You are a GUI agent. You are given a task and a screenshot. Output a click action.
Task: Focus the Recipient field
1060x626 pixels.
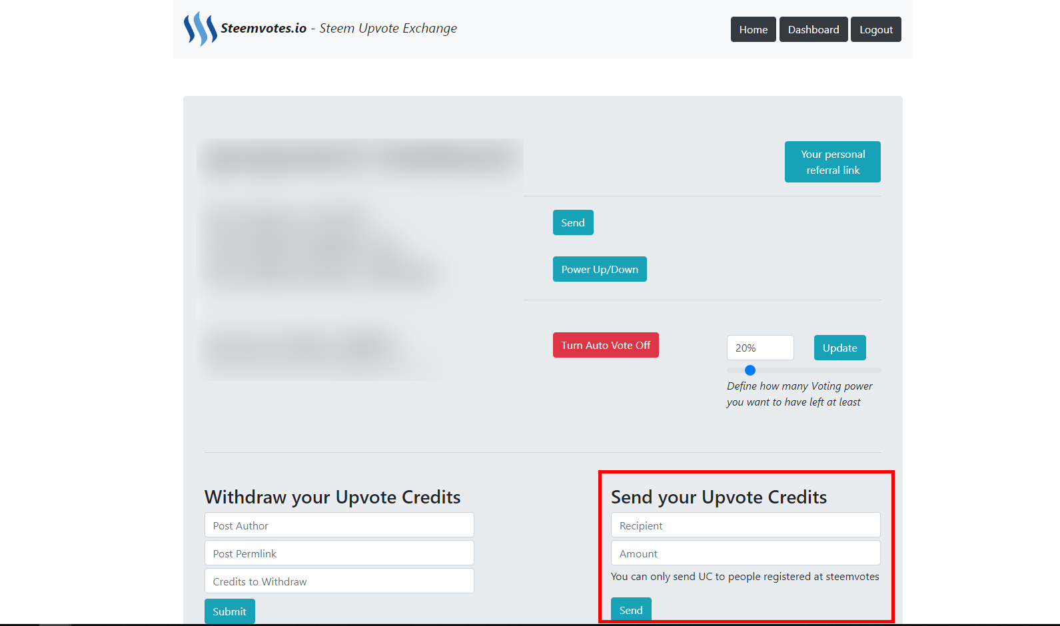[x=746, y=525]
